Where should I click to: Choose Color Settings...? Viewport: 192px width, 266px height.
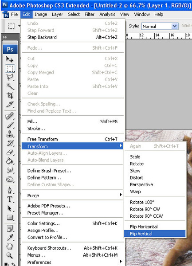tap(73, 223)
